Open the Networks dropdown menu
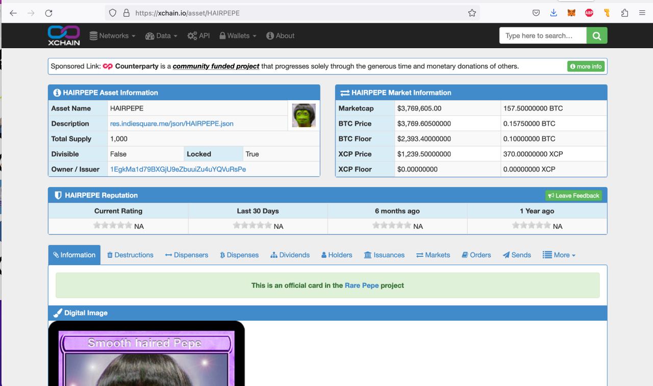 [112, 36]
